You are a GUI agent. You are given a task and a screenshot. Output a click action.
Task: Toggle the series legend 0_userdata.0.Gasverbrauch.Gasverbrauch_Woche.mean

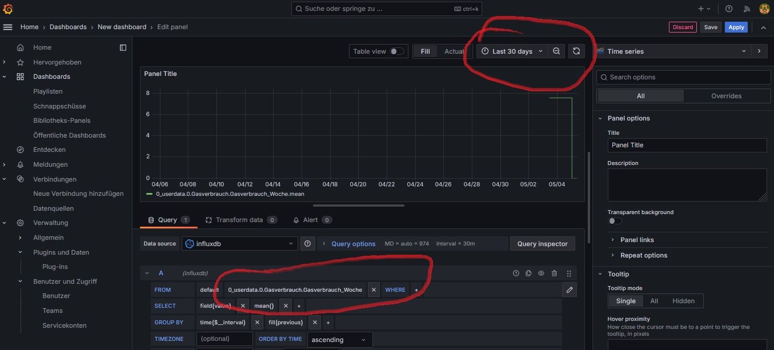[230, 194]
